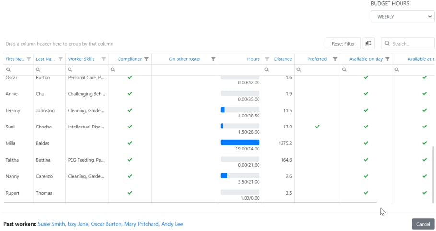Open filter for Preferred column
Image resolution: width=436 pixels, height=231 pixels.
click(335, 59)
